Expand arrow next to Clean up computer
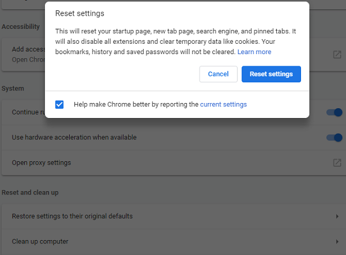Image resolution: width=346 pixels, height=255 pixels. [337, 242]
